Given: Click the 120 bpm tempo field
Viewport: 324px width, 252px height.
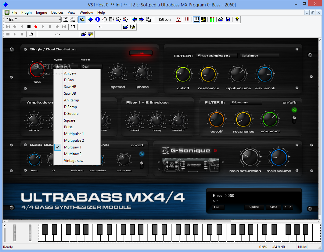Looking at the screenshot, I should (165, 20).
